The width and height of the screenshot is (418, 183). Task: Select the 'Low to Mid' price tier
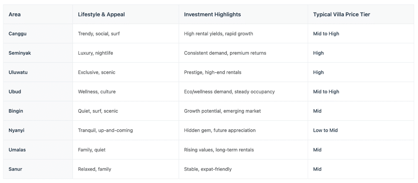click(325, 130)
